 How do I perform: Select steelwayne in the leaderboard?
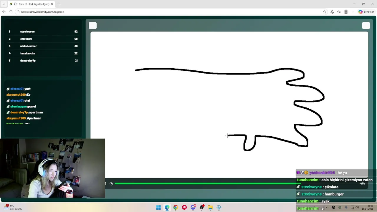pos(27,32)
